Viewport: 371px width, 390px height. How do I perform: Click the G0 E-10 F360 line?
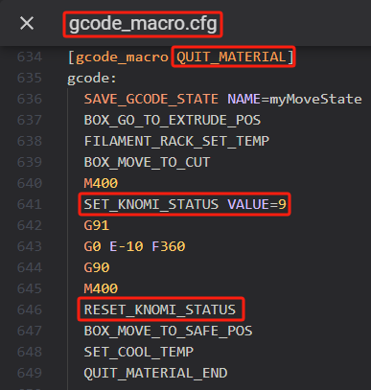pos(134,246)
